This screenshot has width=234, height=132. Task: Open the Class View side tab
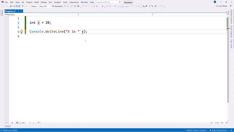coord(231,44)
